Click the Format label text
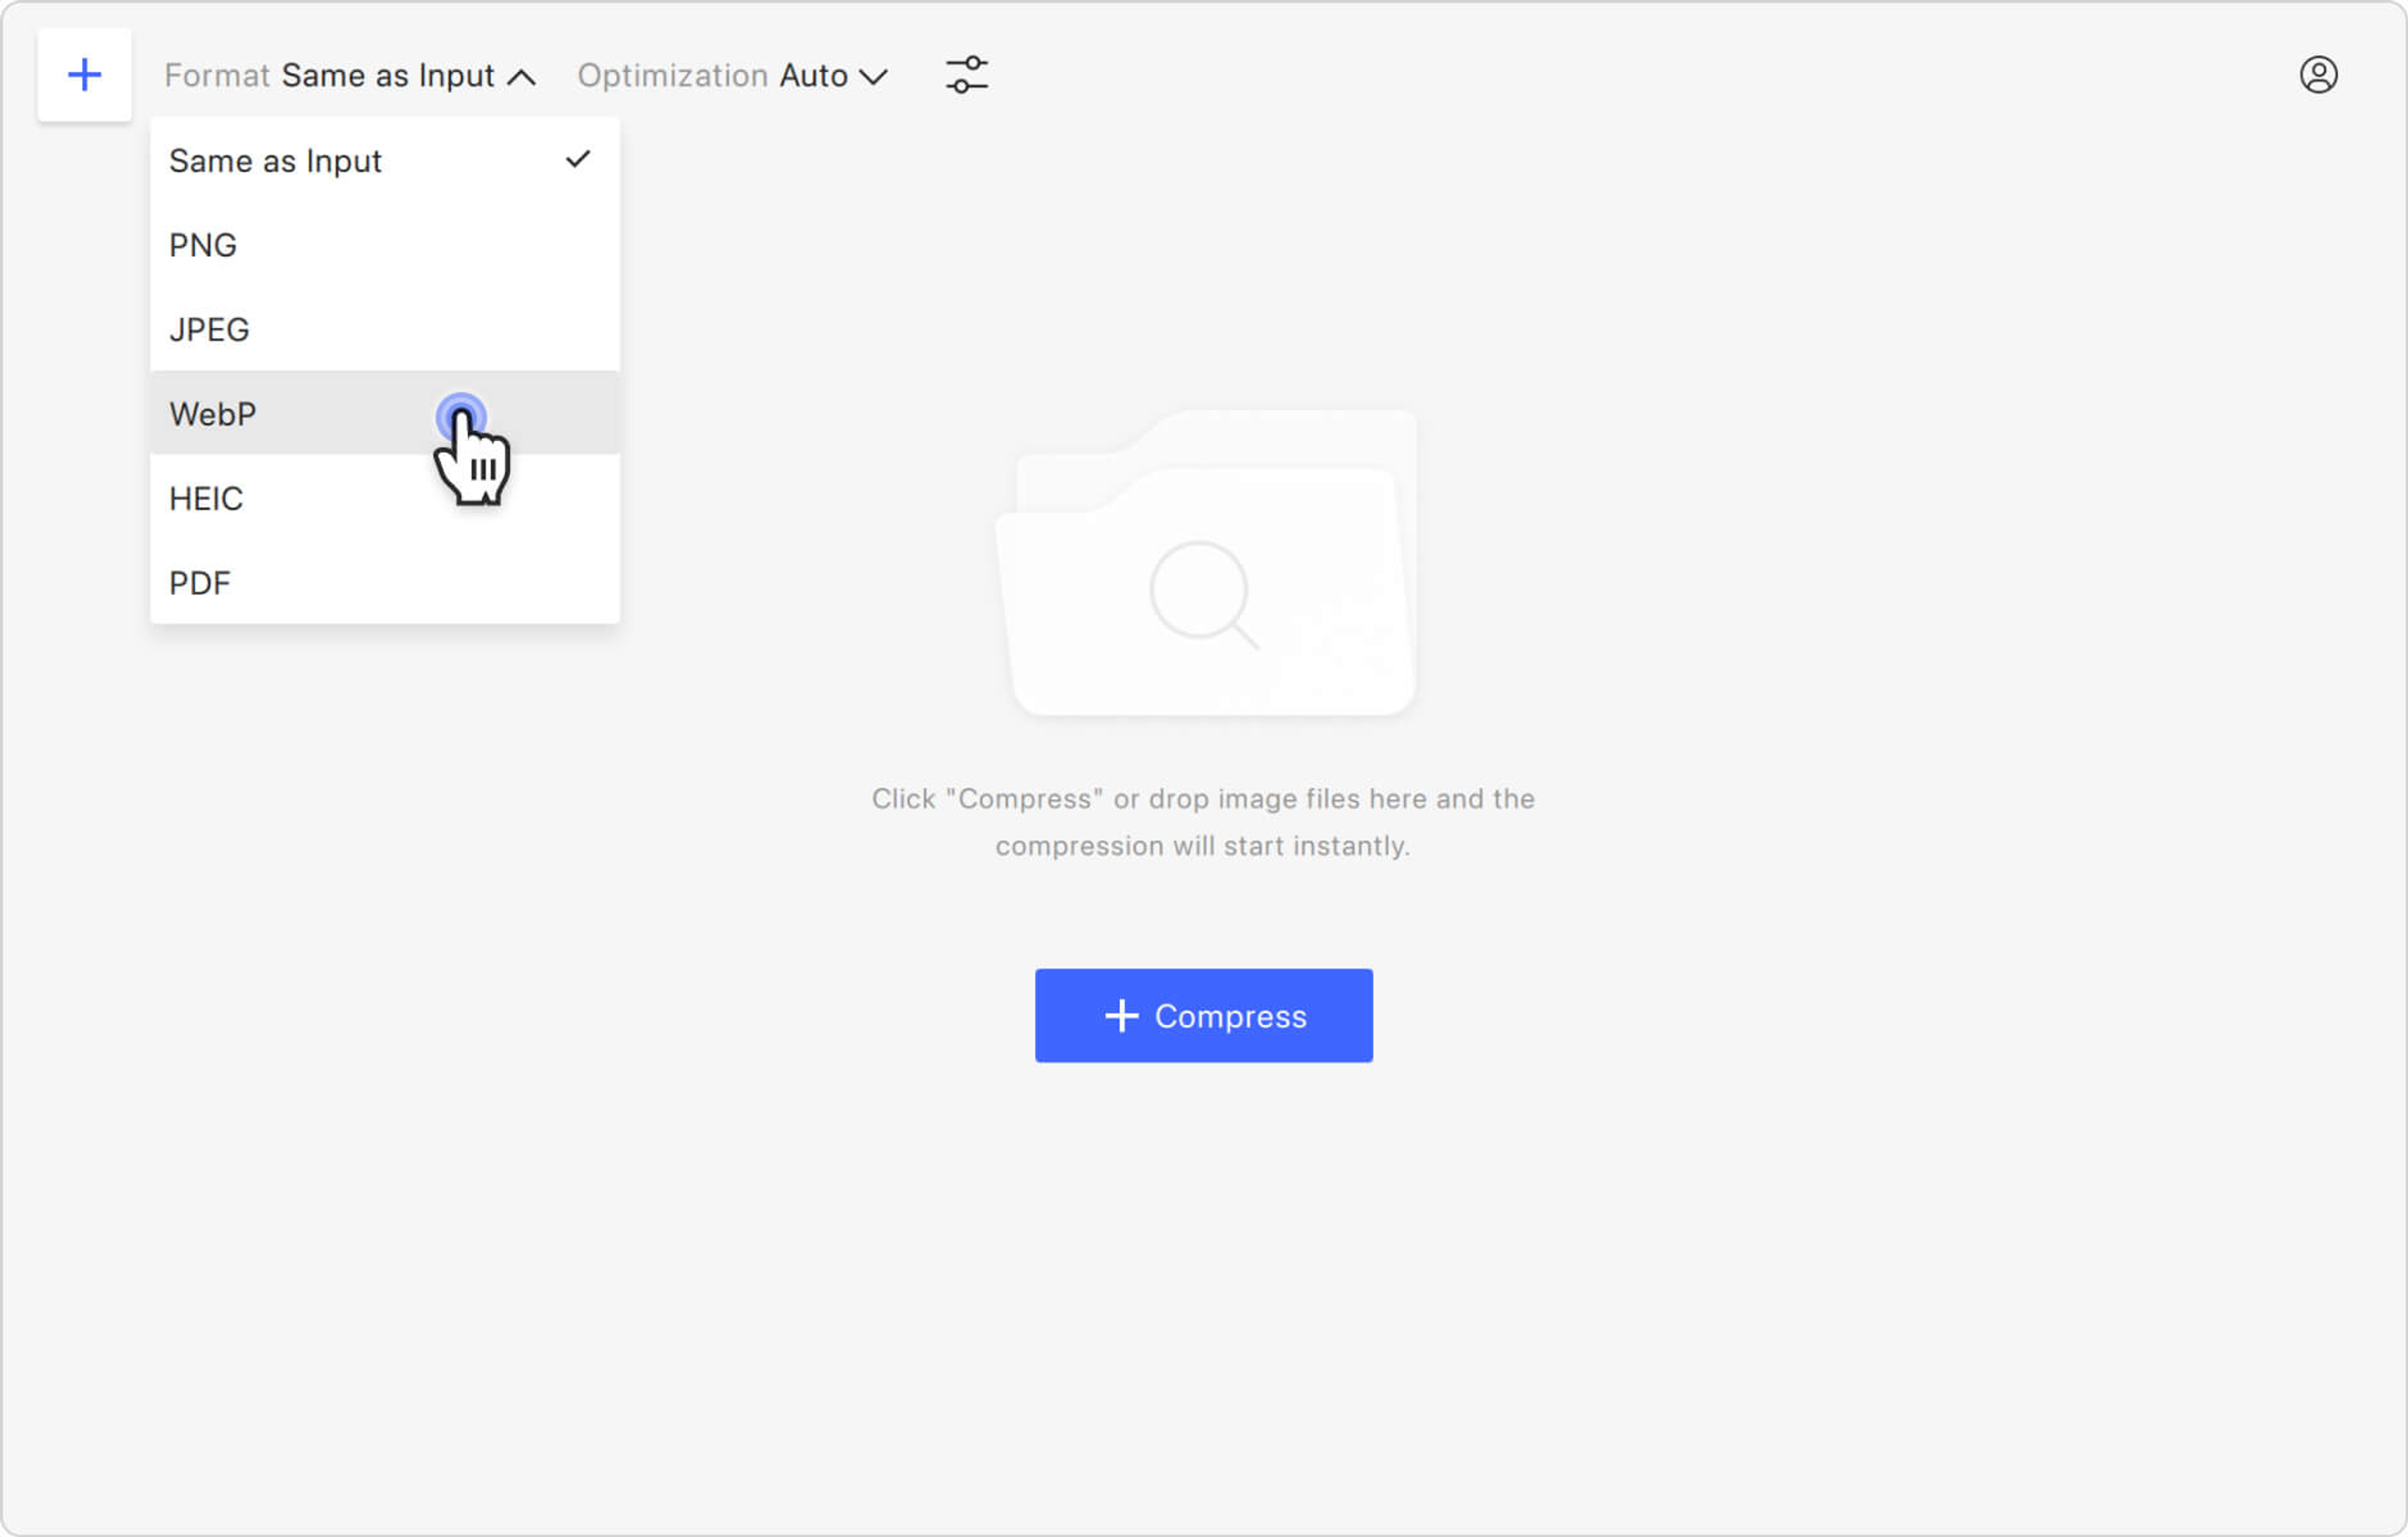The width and height of the screenshot is (2408, 1537). point(217,76)
